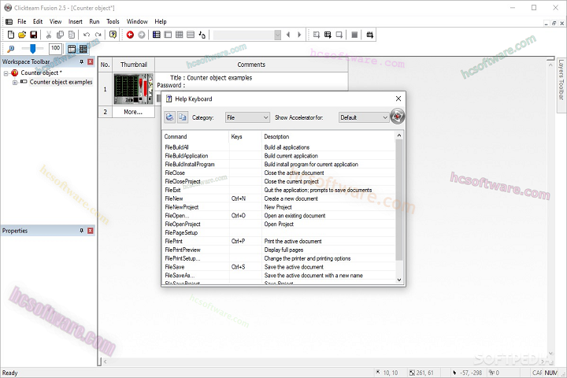This screenshot has width=567, height=378.
Task: Click the Run Frame icon
Action: coord(339,35)
